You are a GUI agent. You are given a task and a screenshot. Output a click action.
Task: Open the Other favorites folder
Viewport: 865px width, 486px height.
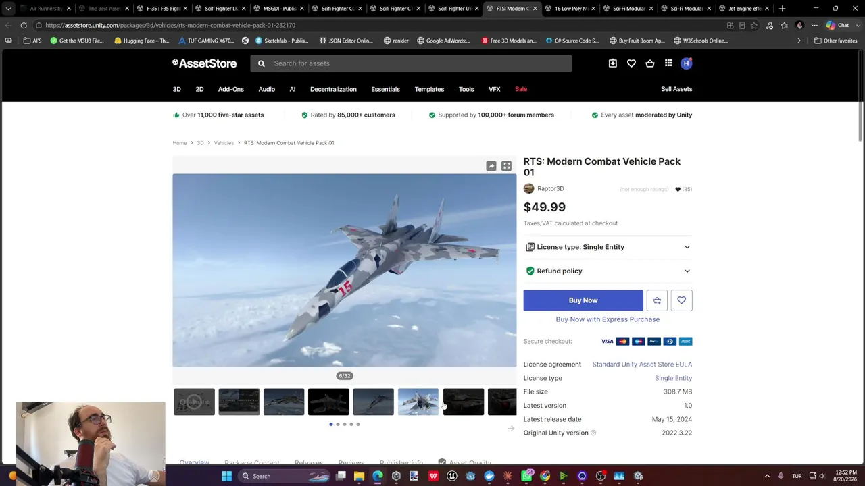coord(835,40)
